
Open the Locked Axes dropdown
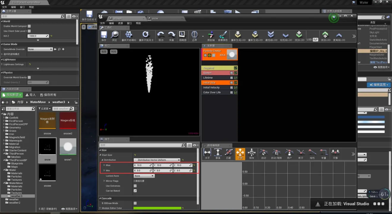tap(144, 176)
